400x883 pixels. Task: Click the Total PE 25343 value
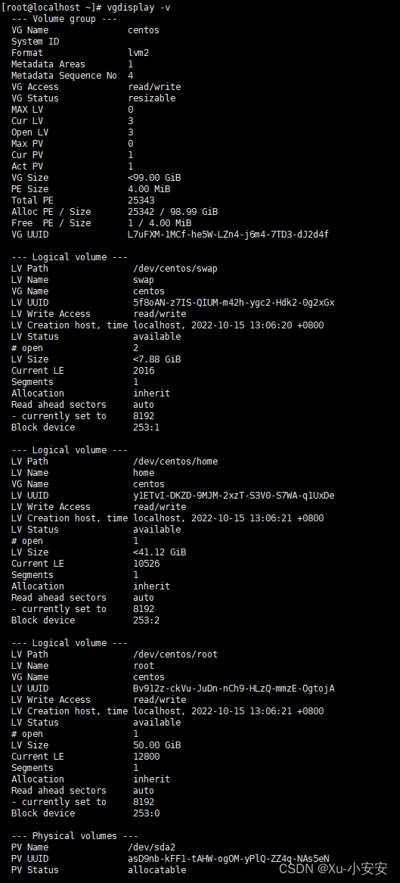tap(141, 201)
